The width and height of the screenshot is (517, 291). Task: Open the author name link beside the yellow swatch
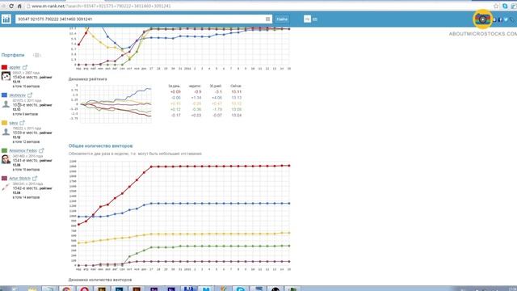(x=14, y=123)
